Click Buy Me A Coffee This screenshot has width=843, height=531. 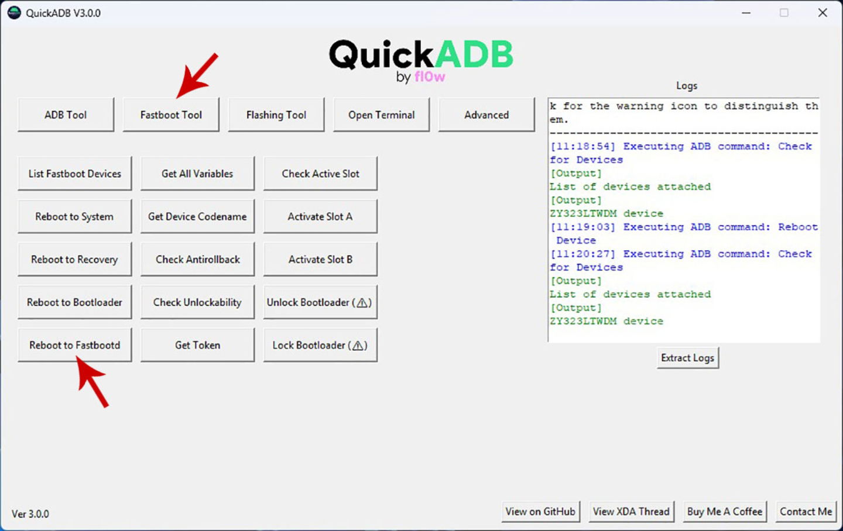click(724, 511)
